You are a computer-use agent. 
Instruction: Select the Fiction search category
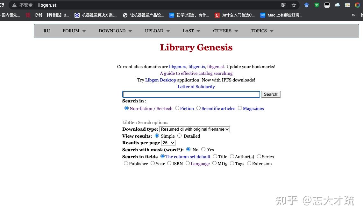click(177, 108)
